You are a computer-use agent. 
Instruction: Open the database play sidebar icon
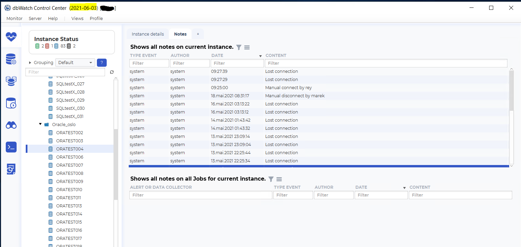(11, 103)
